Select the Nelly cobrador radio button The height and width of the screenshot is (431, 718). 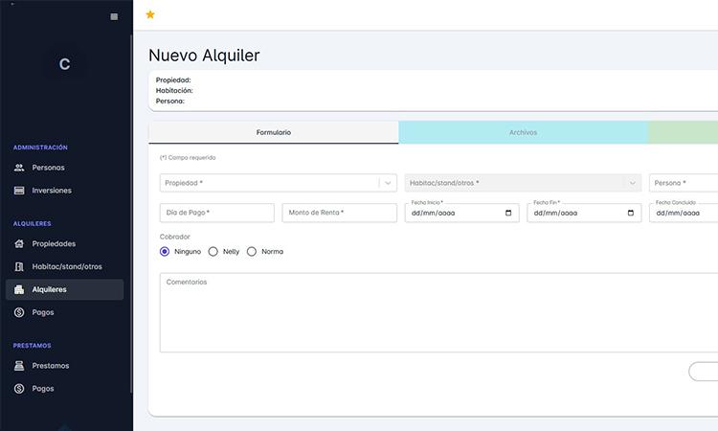point(213,251)
